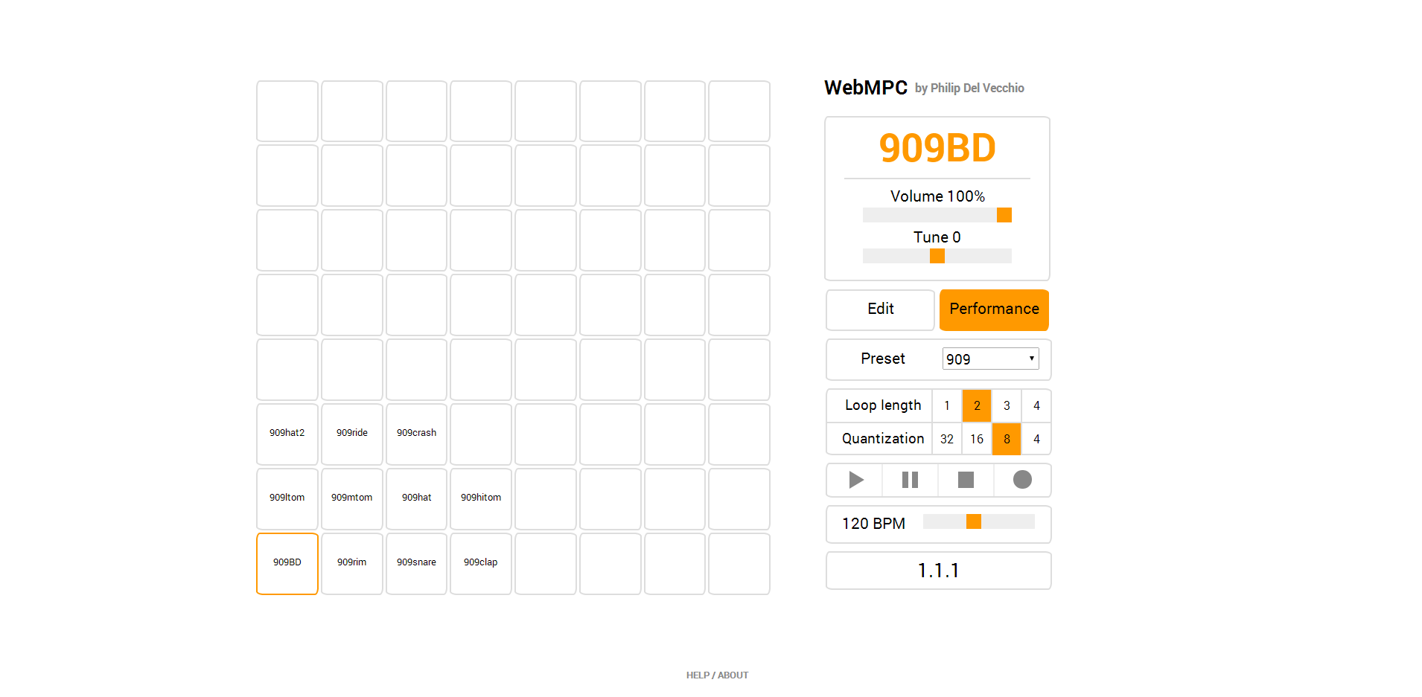Set loop length to 2

977,405
